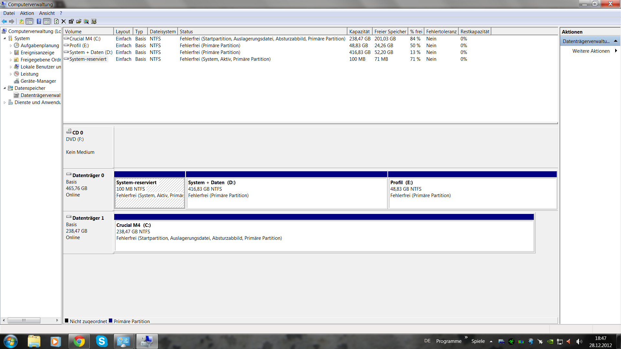Expand the Aufgabenplanung tree node
Screen dimensions: 621x349
[x=11, y=46]
